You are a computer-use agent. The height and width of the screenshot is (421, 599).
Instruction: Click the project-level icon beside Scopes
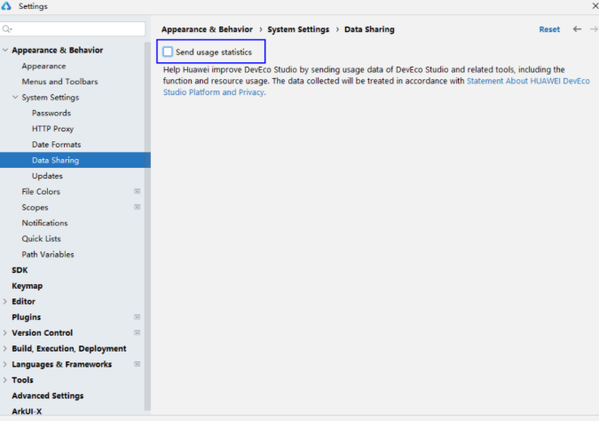point(138,207)
